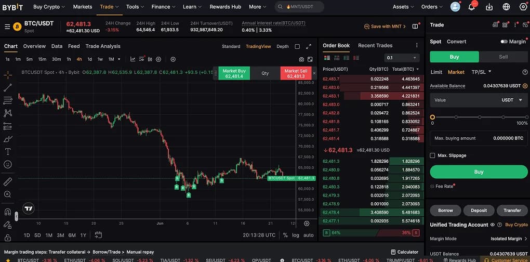The height and width of the screenshot is (262, 530).
Task: Click the MNT/USDT search field
Action: (299, 7)
